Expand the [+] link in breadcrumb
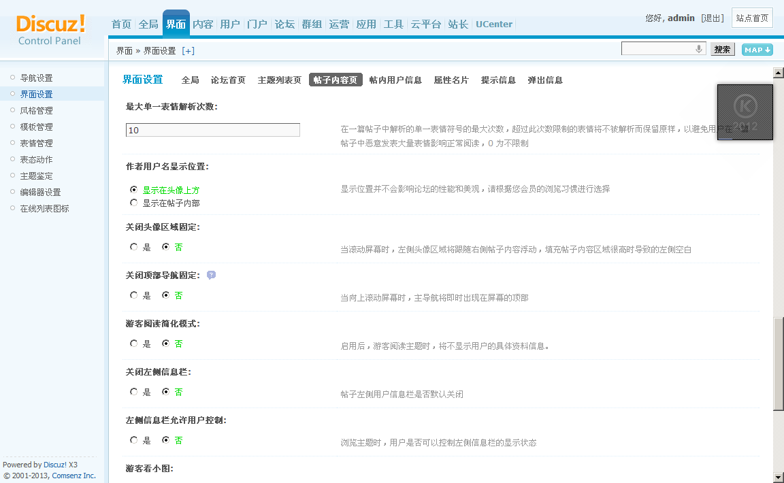The height and width of the screenshot is (483, 784). pyautogui.click(x=188, y=51)
